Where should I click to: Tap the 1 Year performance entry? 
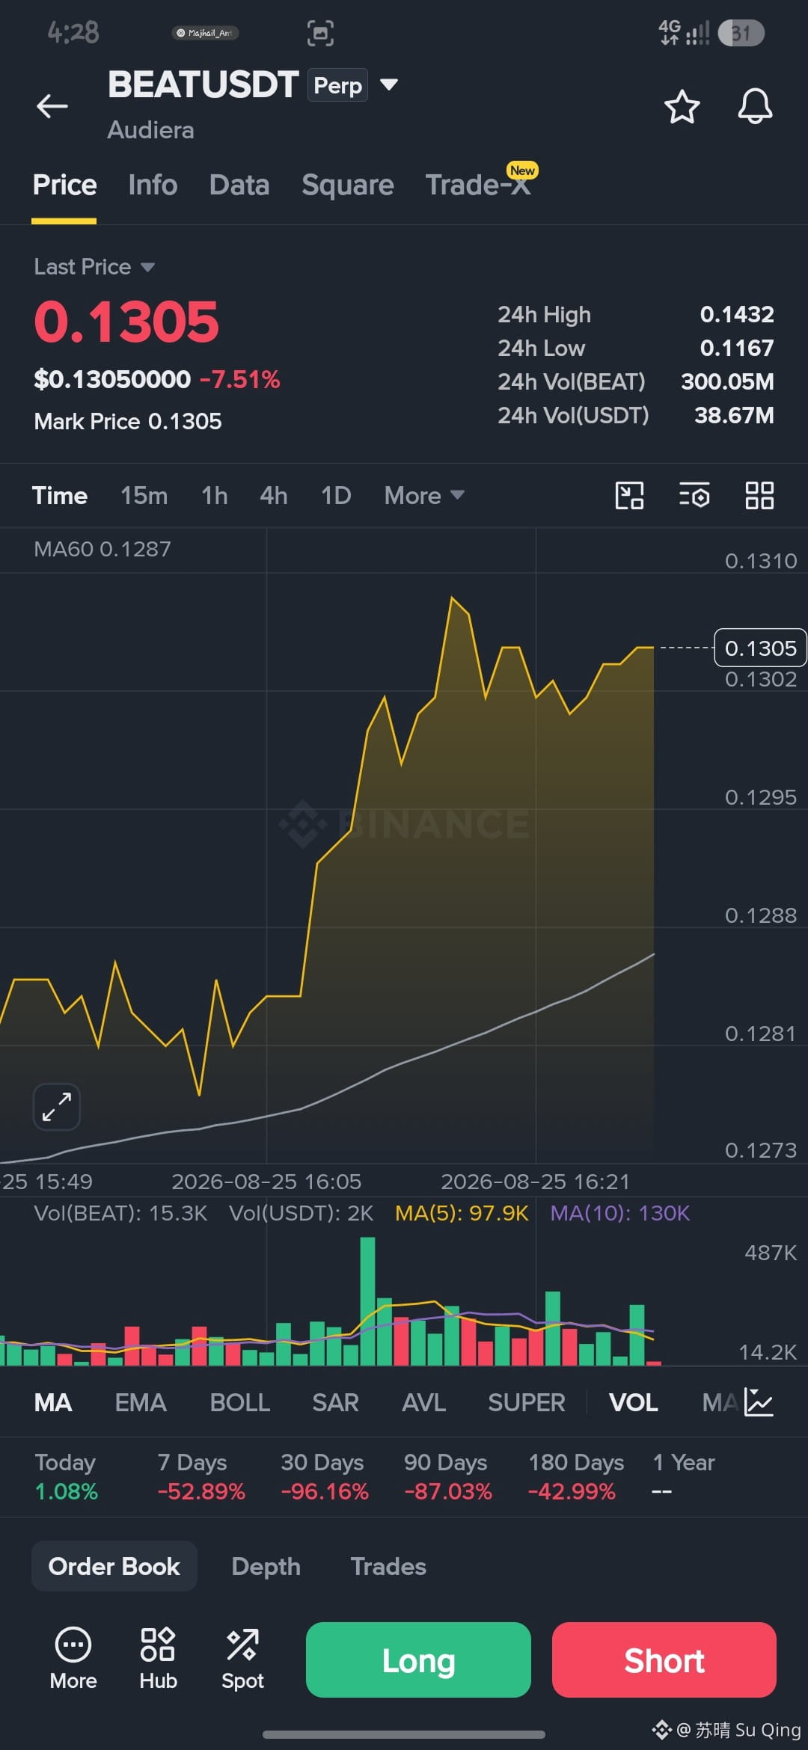click(684, 1477)
